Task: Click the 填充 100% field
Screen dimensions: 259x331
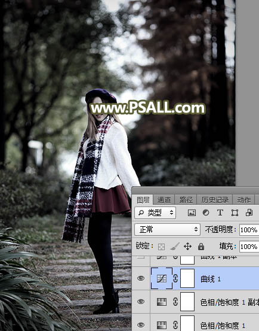Action: coord(249,247)
